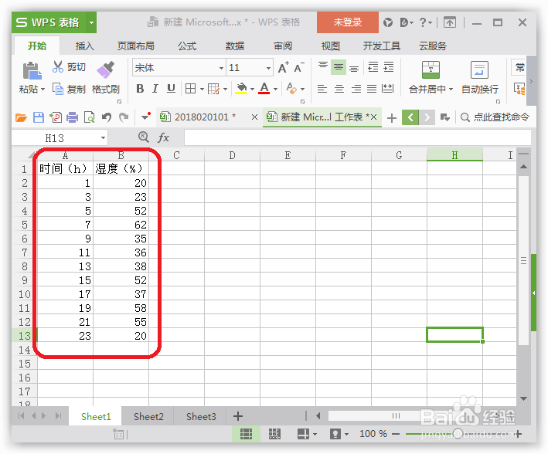Add a new worksheet

(x=237, y=416)
